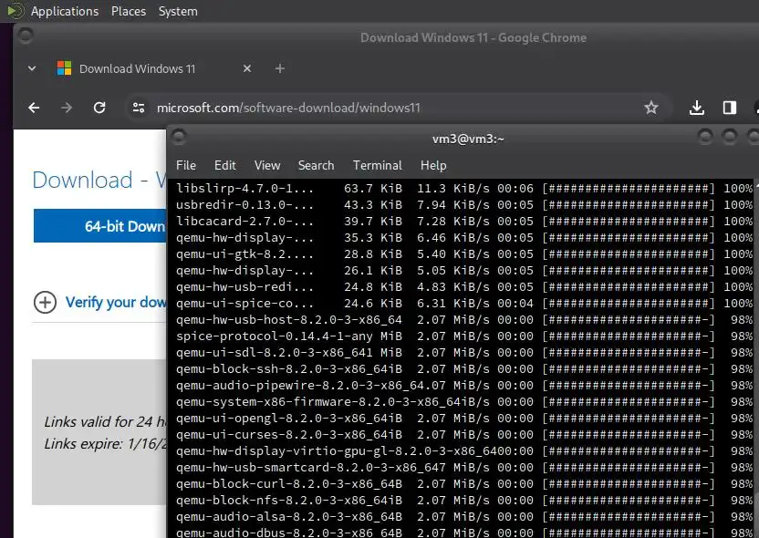Click Chrome's tab search chevron
The image size is (759, 538).
[x=32, y=68]
